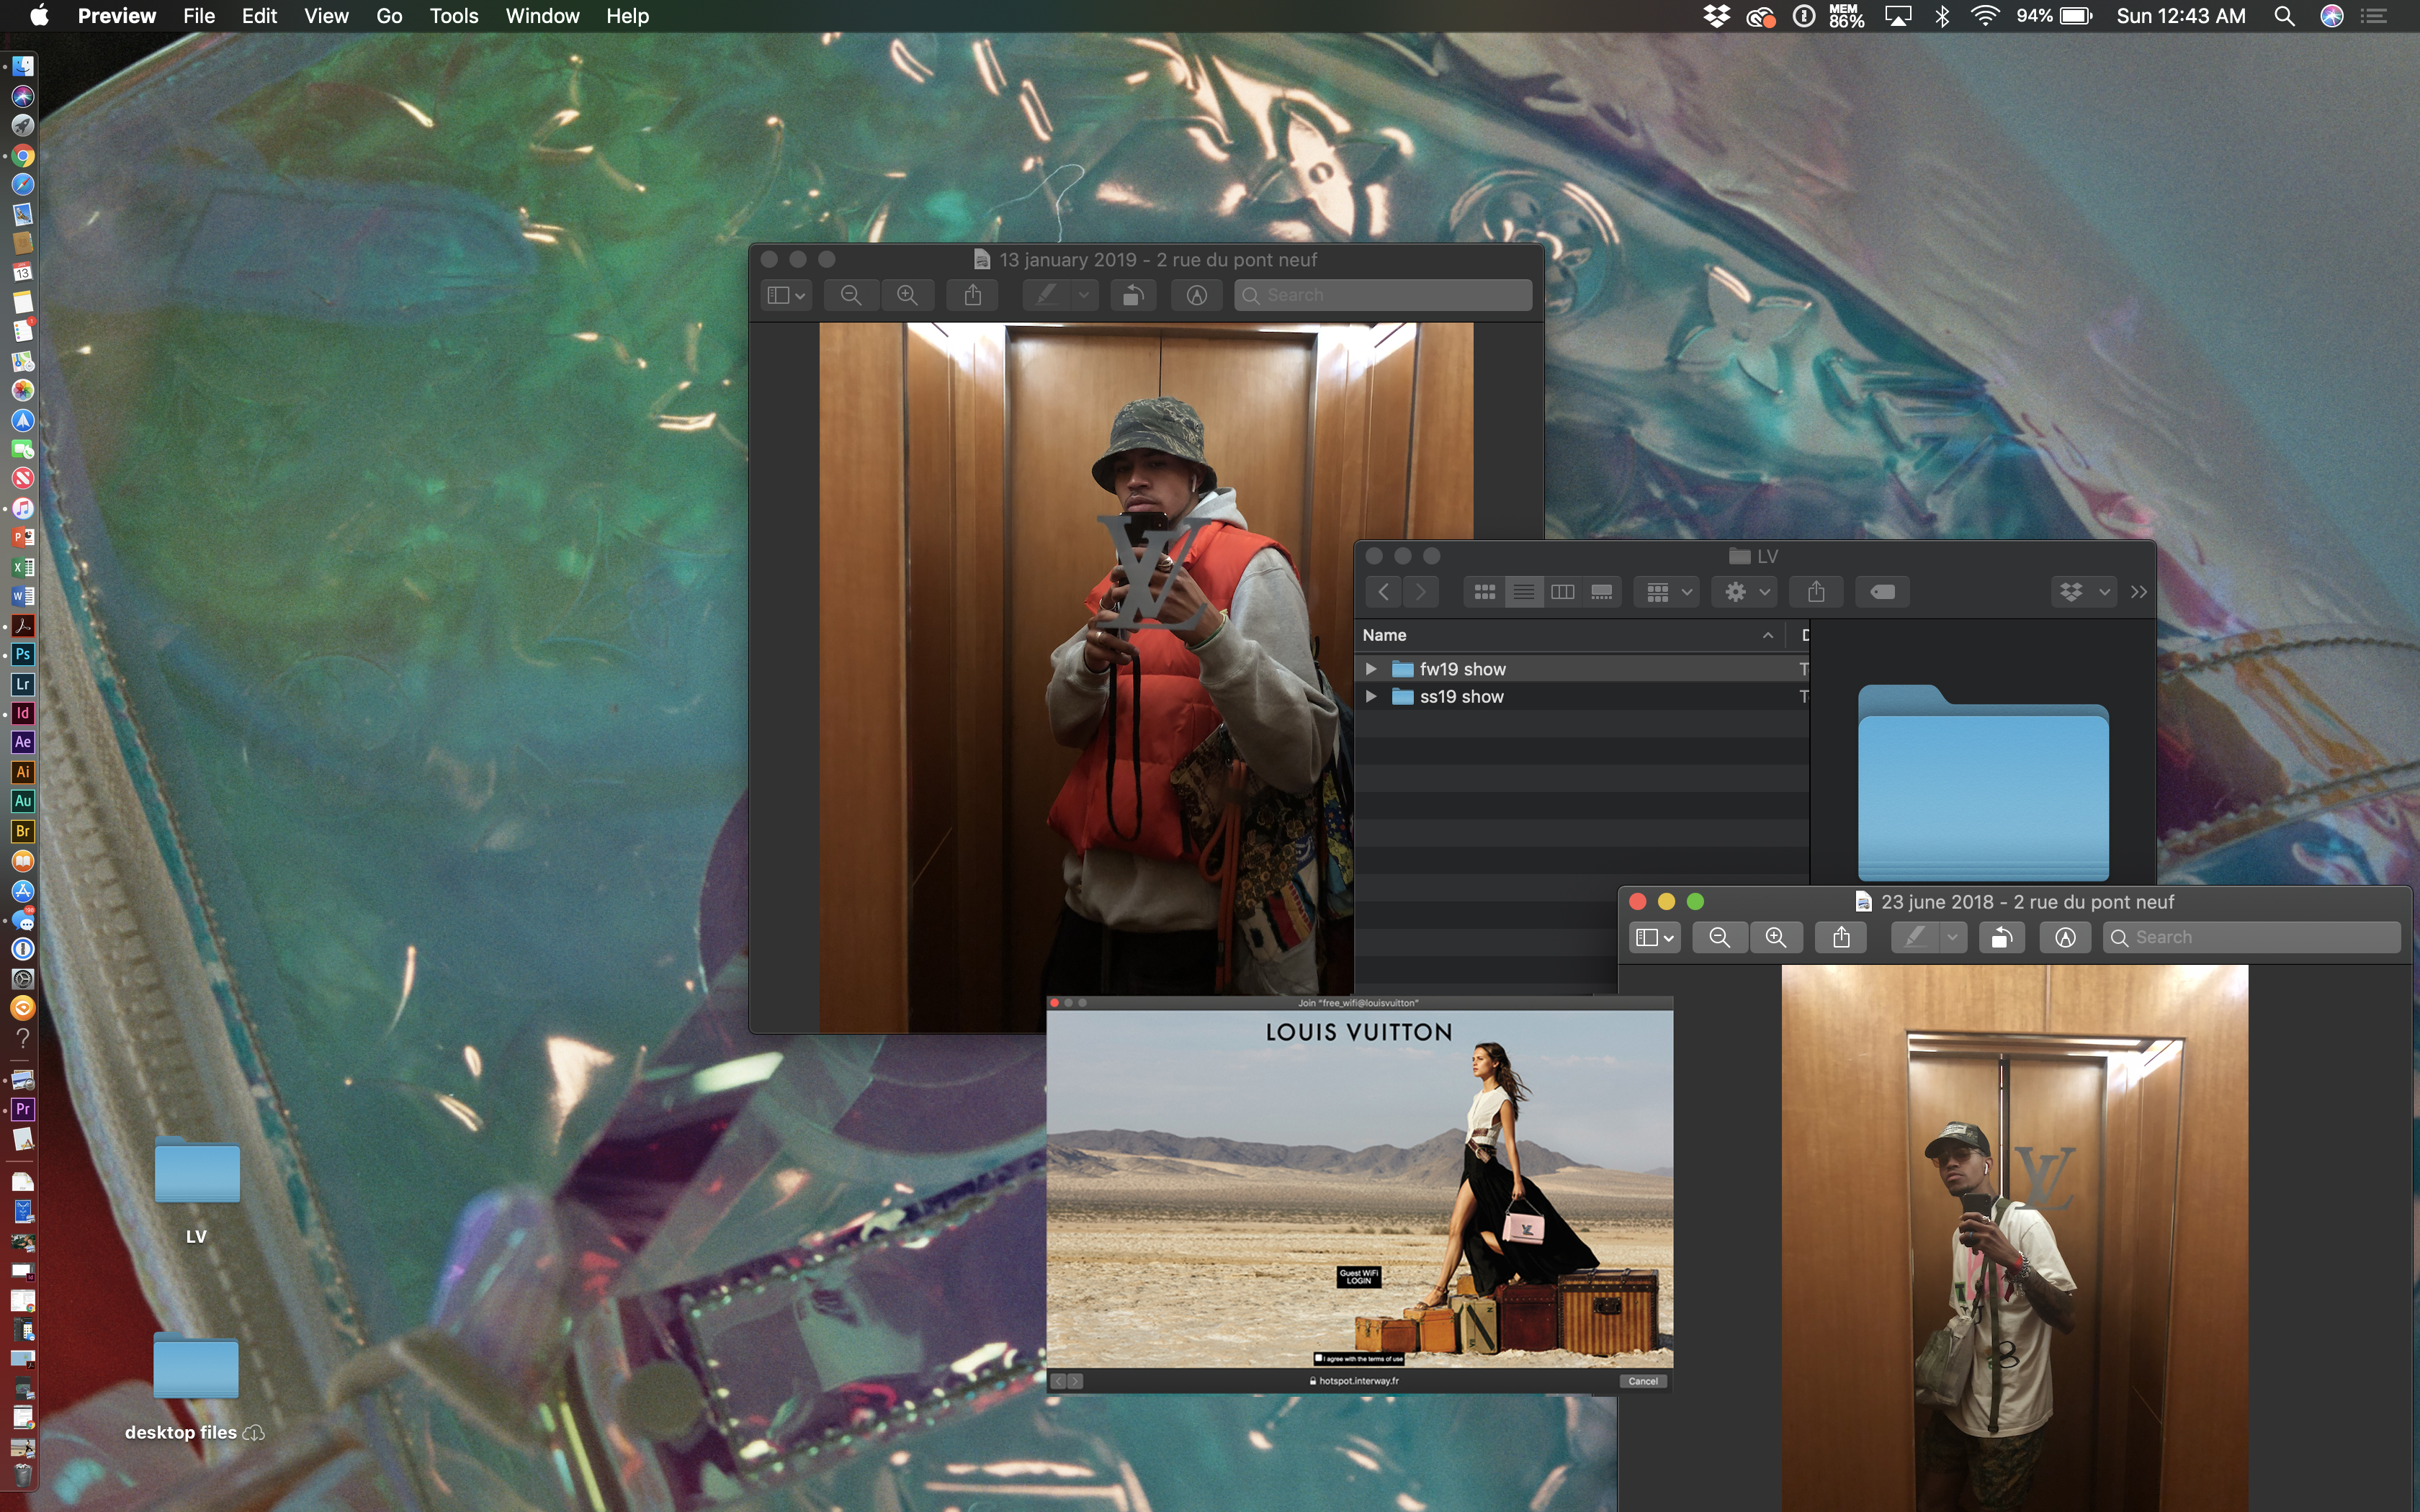
Task: Open the Help menu in the menu bar
Action: (627, 16)
